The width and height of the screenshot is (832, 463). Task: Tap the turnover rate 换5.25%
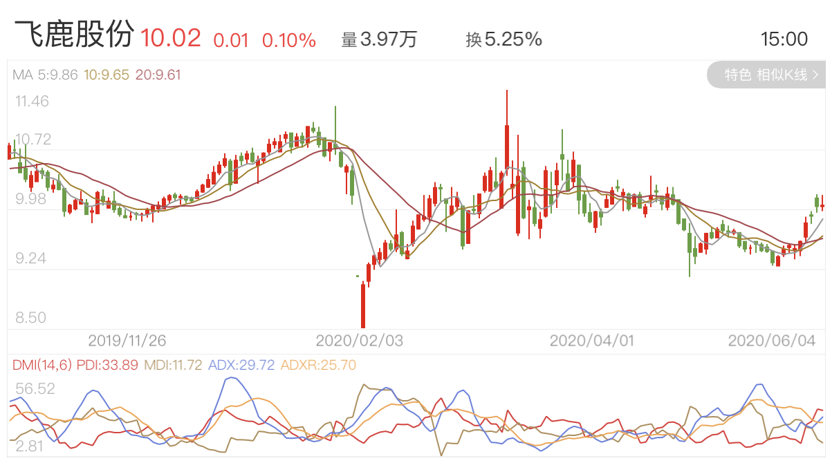(x=503, y=39)
